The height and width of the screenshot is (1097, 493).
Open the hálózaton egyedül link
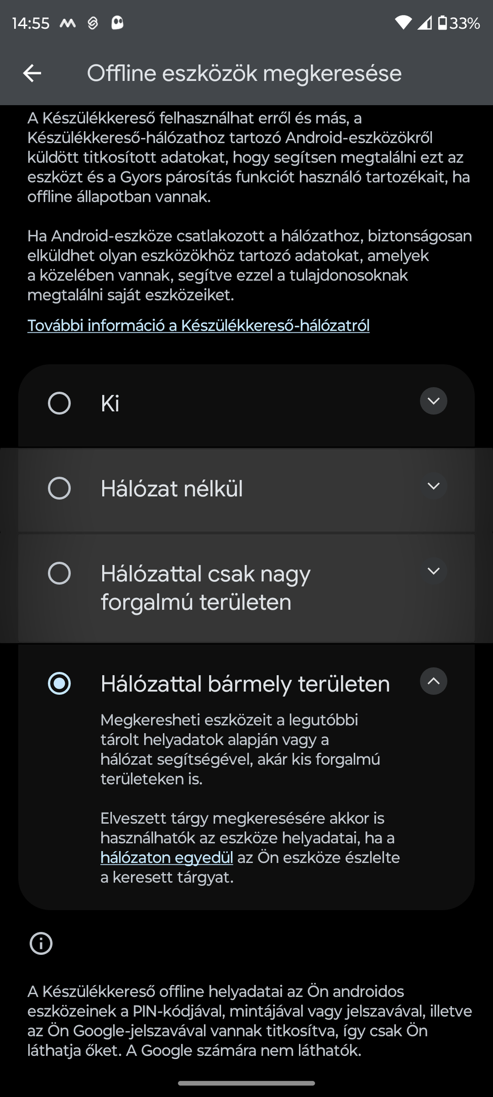(167, 858)
